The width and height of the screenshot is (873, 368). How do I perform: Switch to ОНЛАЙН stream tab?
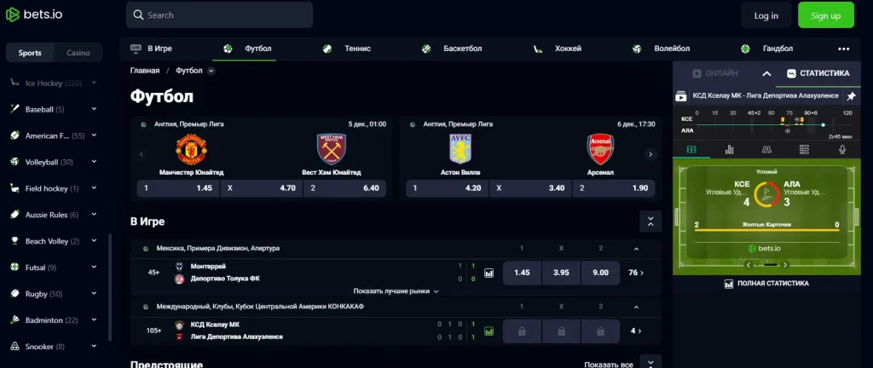715,73
